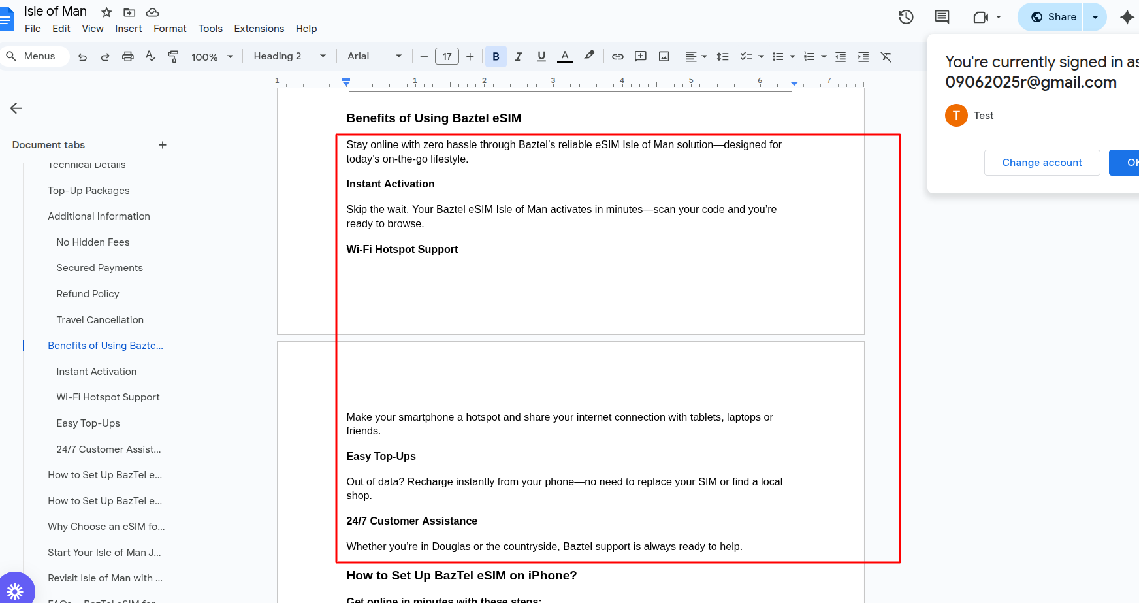Toggle Italic formatting
The image size is (1139, 603).
pos(519,57)
